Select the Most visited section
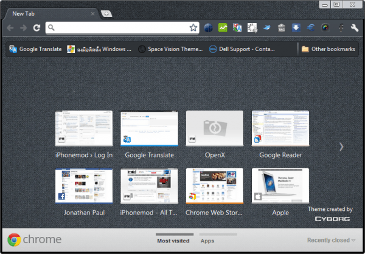This screenshot has height=254, width=365. [x=173, y=241]
